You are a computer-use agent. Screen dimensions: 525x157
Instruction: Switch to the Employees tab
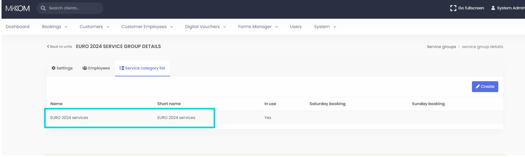tap(96, 68)
